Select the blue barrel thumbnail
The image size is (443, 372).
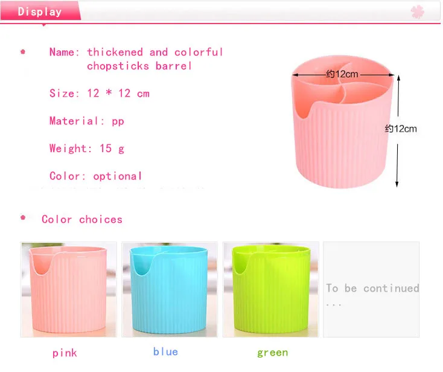170,289
